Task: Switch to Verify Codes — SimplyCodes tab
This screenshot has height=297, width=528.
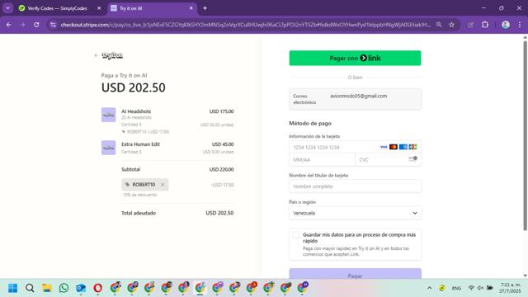Action: point(57,8)
